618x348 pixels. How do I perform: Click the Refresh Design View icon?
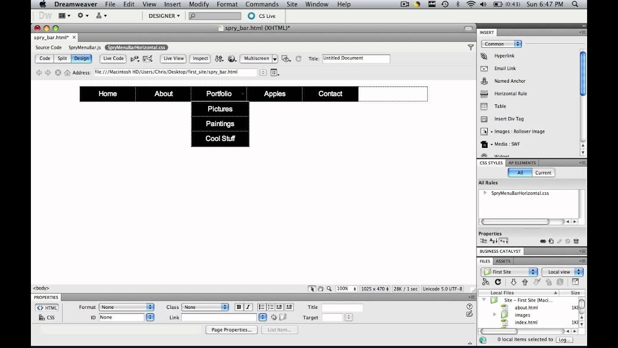coord(298,58)
